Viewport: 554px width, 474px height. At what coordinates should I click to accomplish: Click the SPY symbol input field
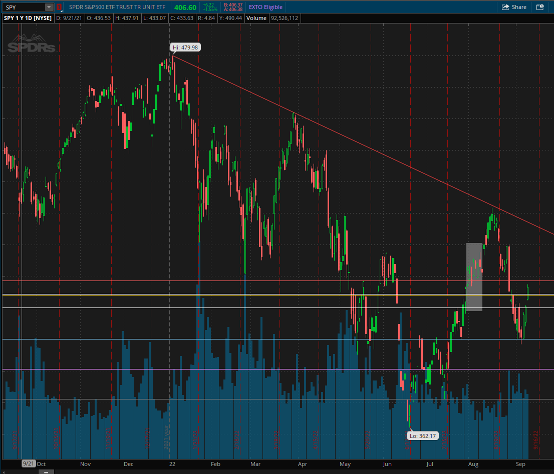(24, 7)
